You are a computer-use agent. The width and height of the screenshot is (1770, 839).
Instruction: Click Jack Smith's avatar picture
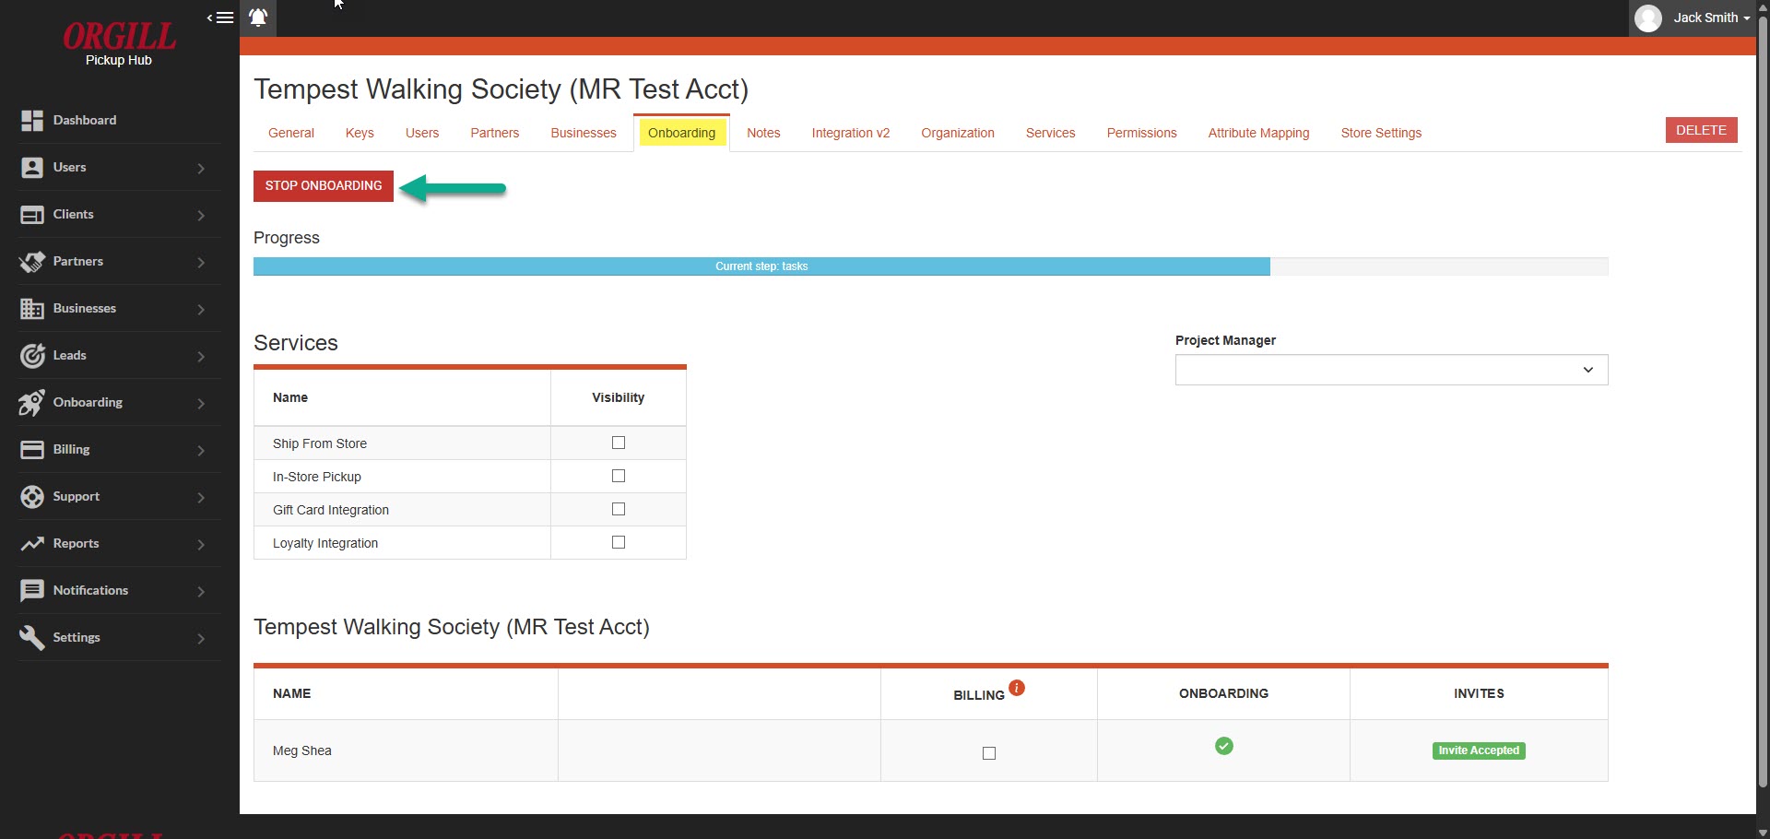tap(1648, 18)
